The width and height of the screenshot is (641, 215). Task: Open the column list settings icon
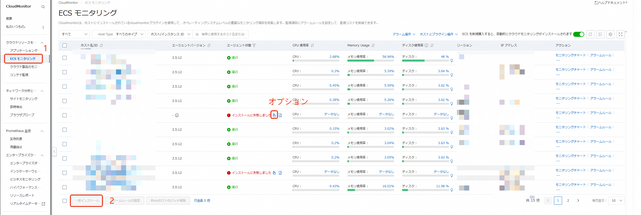click(x=600, y=34)
